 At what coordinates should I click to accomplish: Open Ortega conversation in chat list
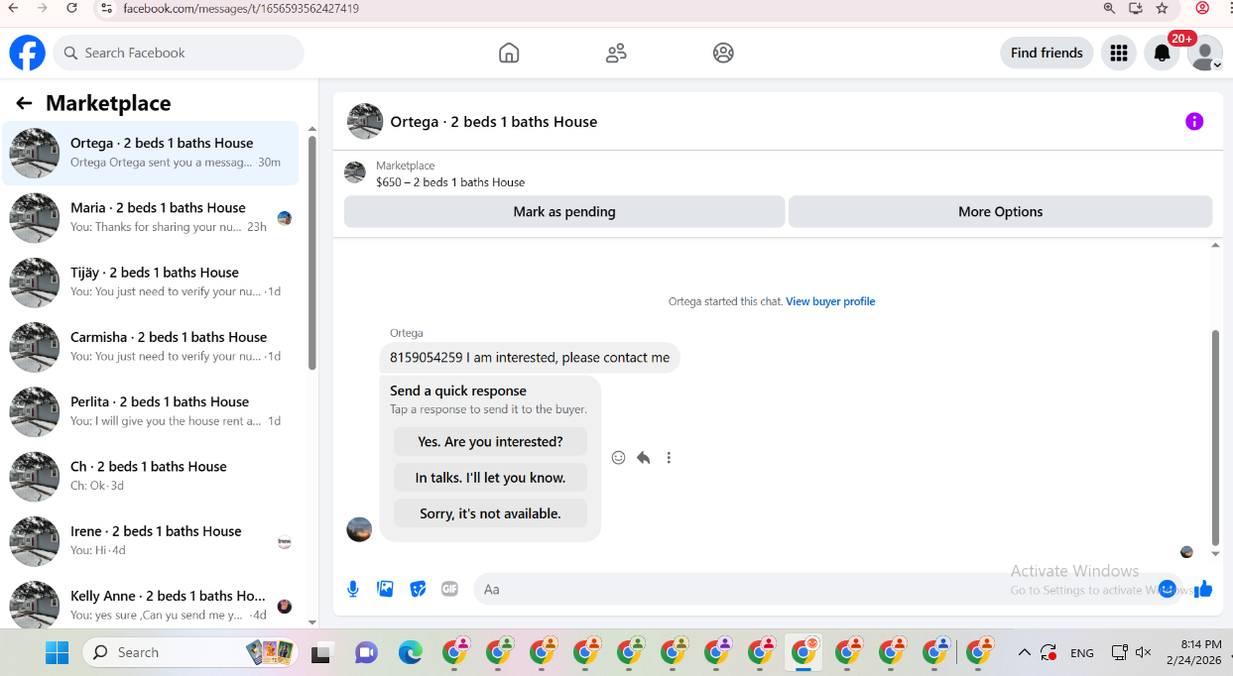coord(151,153)
